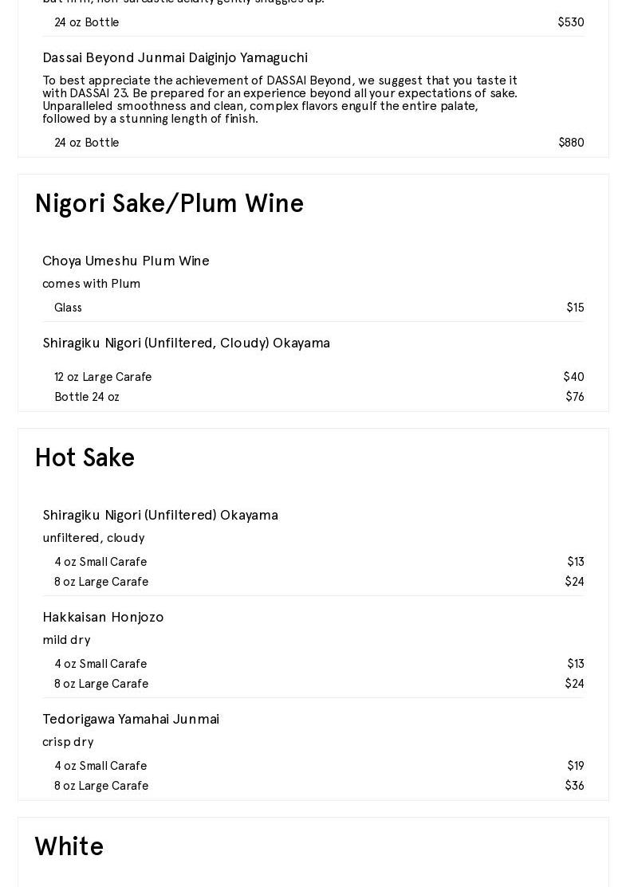Click the Nigori Sake/Plum Wine section heading
The image size is (626, 887).
[x=169, y=204]
